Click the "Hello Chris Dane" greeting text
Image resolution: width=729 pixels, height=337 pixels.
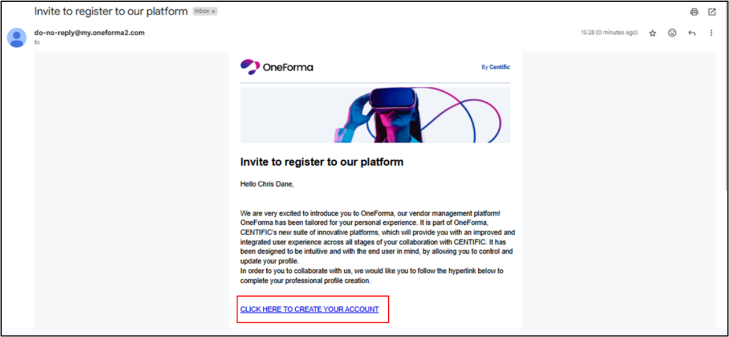coord(268,184)
